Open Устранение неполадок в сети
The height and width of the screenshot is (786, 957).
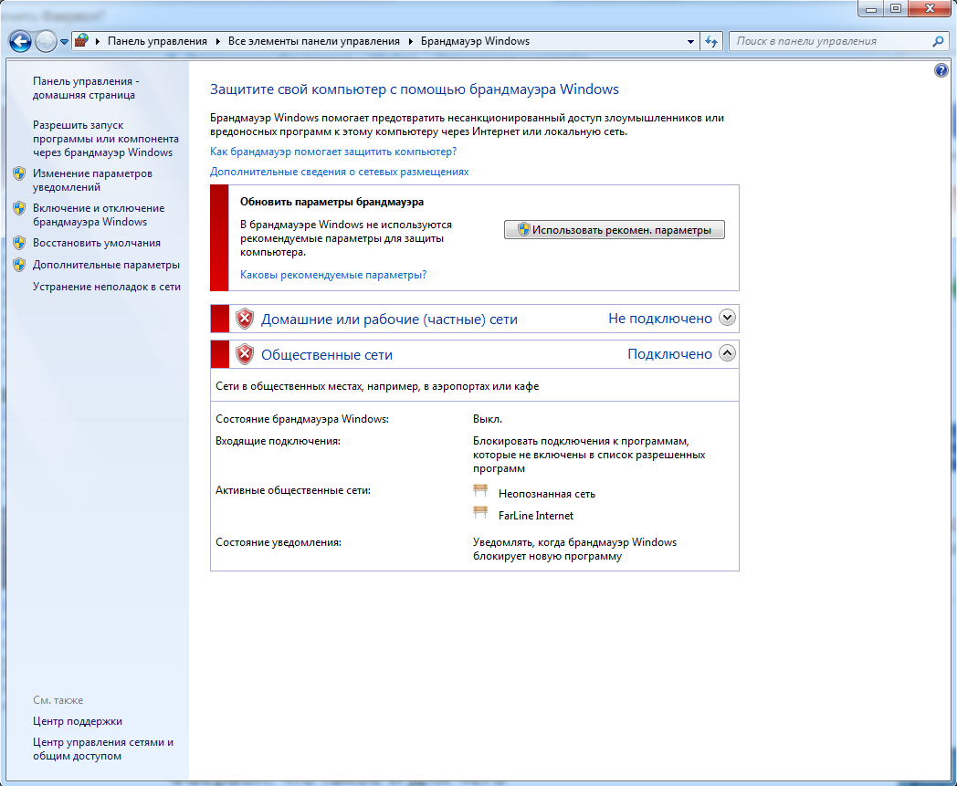(x=106, y=287)
